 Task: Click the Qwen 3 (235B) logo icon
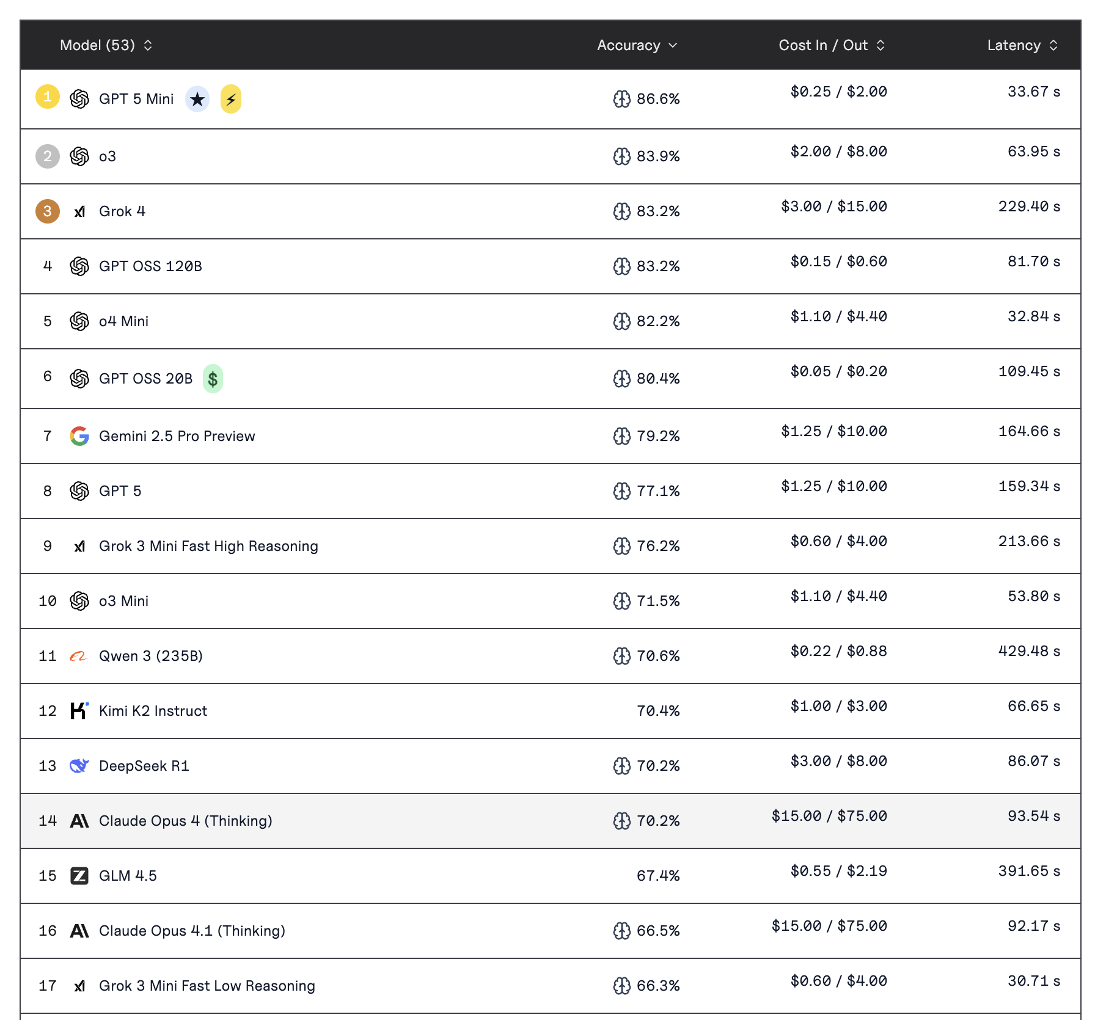(79, 656)
